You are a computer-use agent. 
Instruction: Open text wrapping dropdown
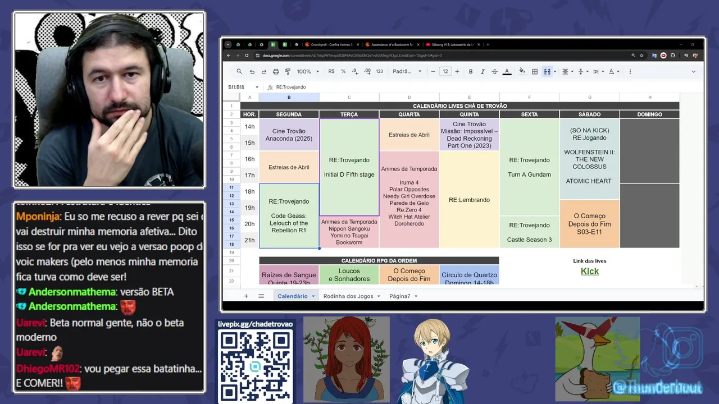tap(598, 71)
